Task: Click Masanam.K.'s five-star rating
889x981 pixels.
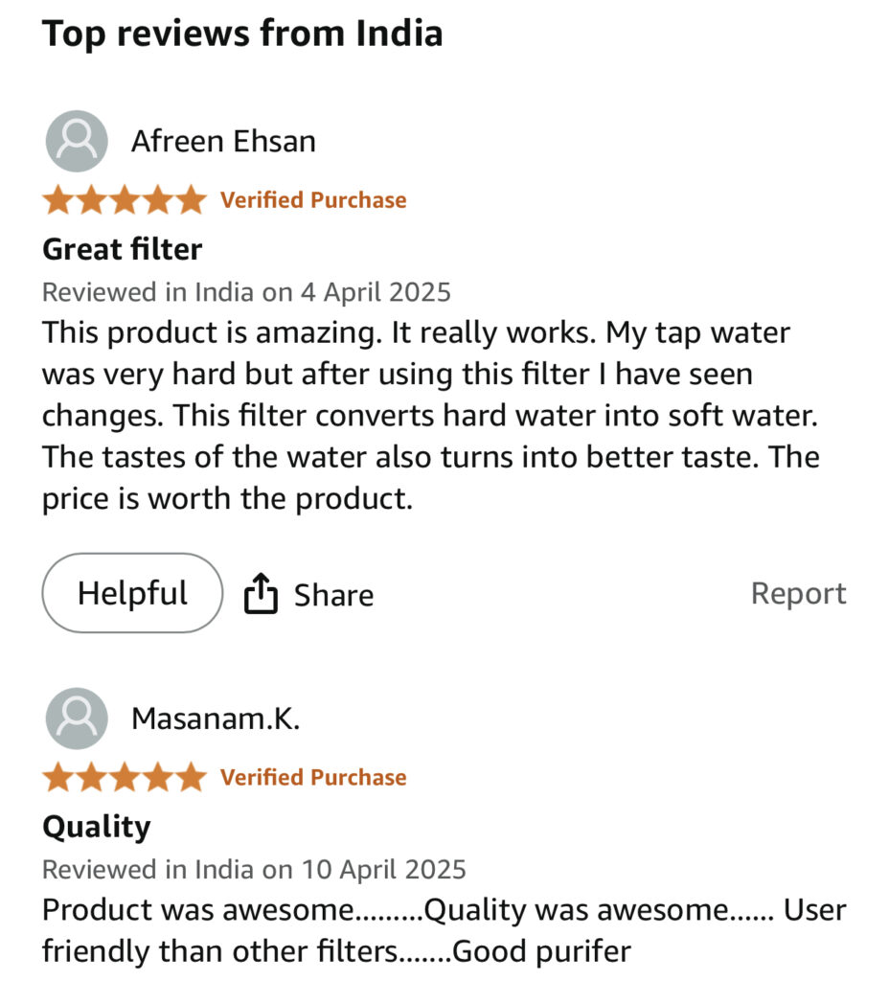Action: tap(125, 777)
